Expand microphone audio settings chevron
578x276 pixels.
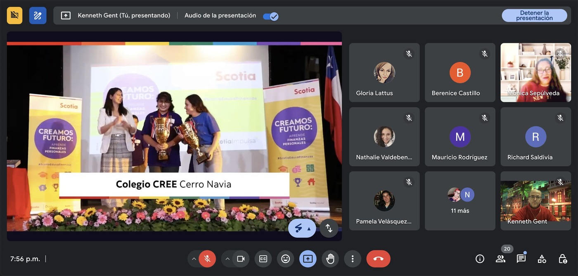pyautogui.click(x=194, y=259)
